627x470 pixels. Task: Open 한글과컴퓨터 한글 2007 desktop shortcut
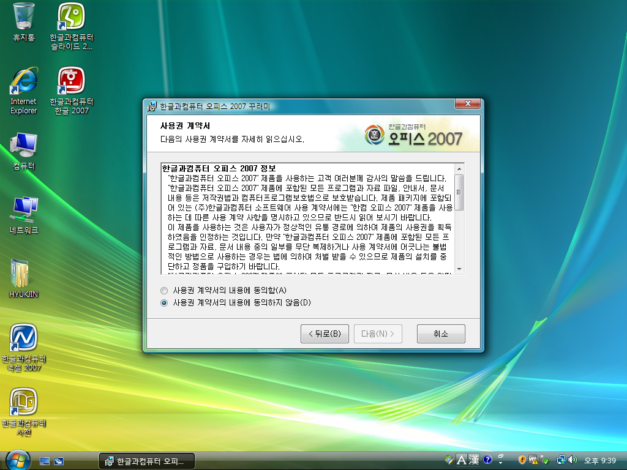(x=71, y=91)
